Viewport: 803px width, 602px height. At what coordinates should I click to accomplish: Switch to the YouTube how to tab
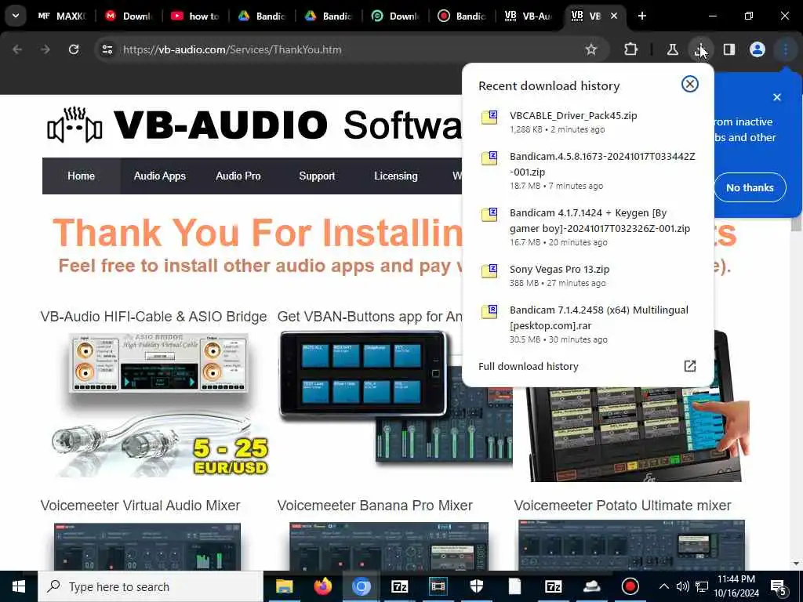(x=195, y=16)
